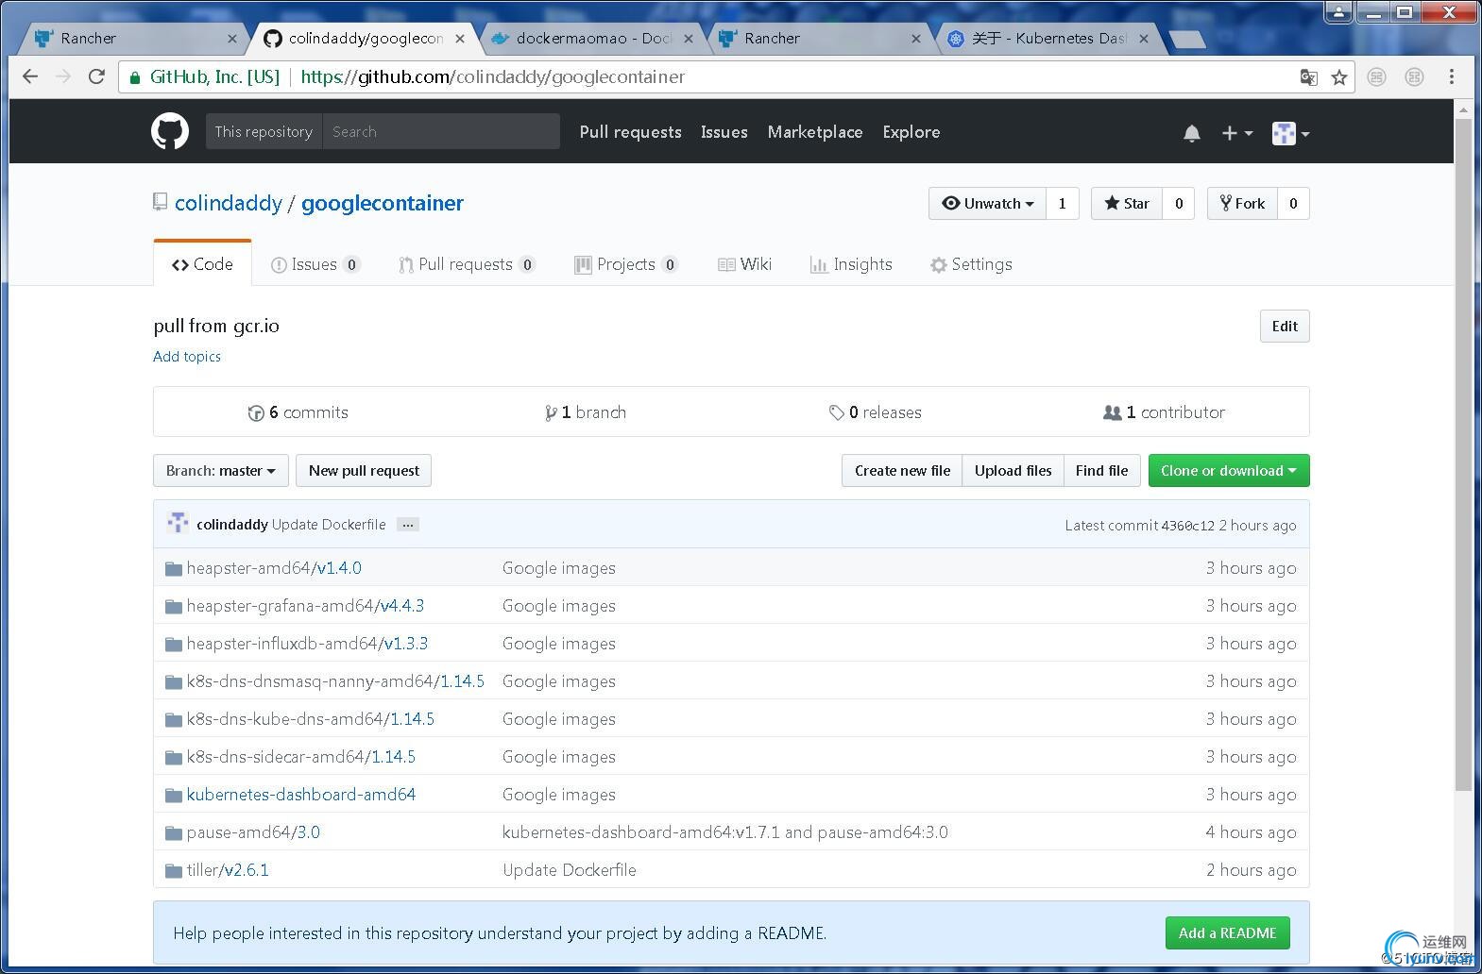Open the GitHub Octocat home logo
Viewport: 1482px width, 974px height.
[170, 132]
